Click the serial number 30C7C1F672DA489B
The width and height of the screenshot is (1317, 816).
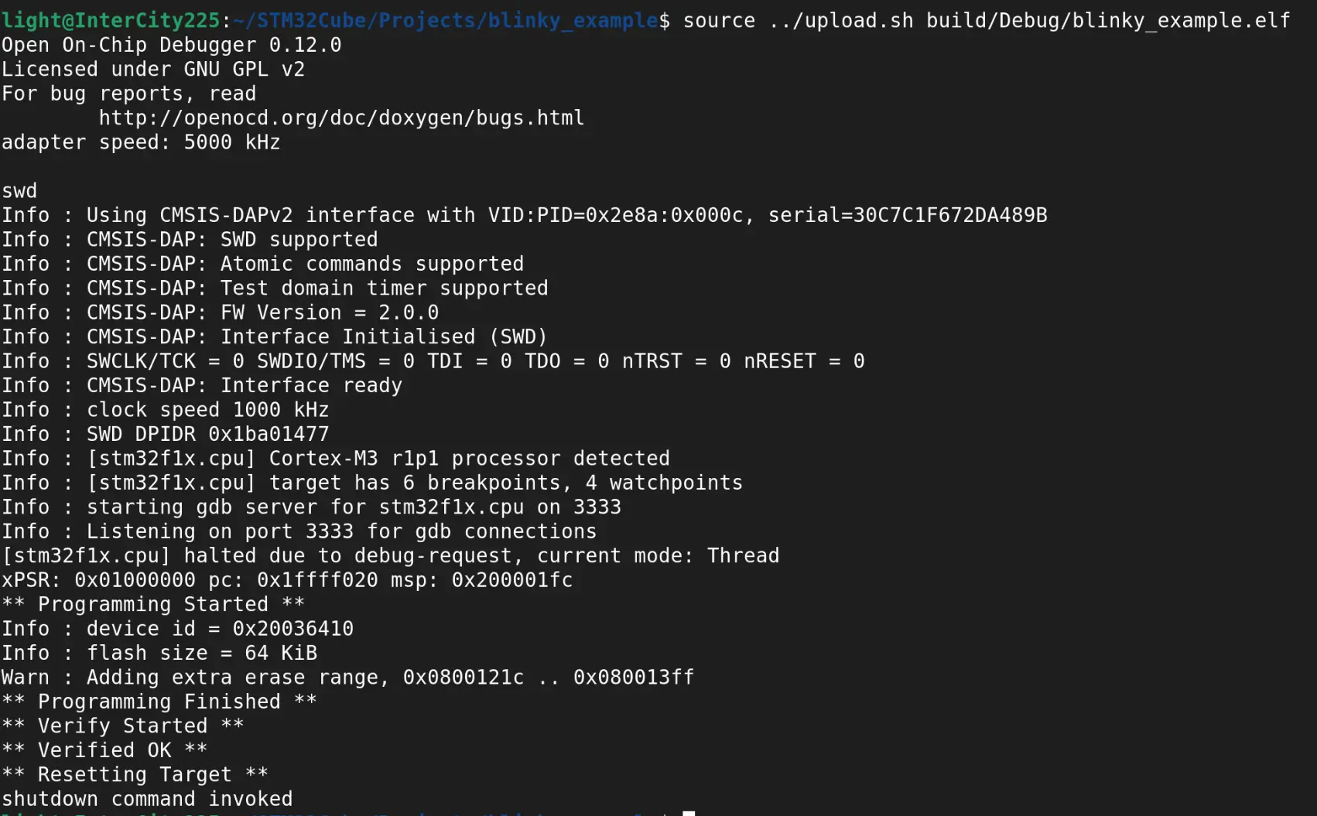coord(949,215)
